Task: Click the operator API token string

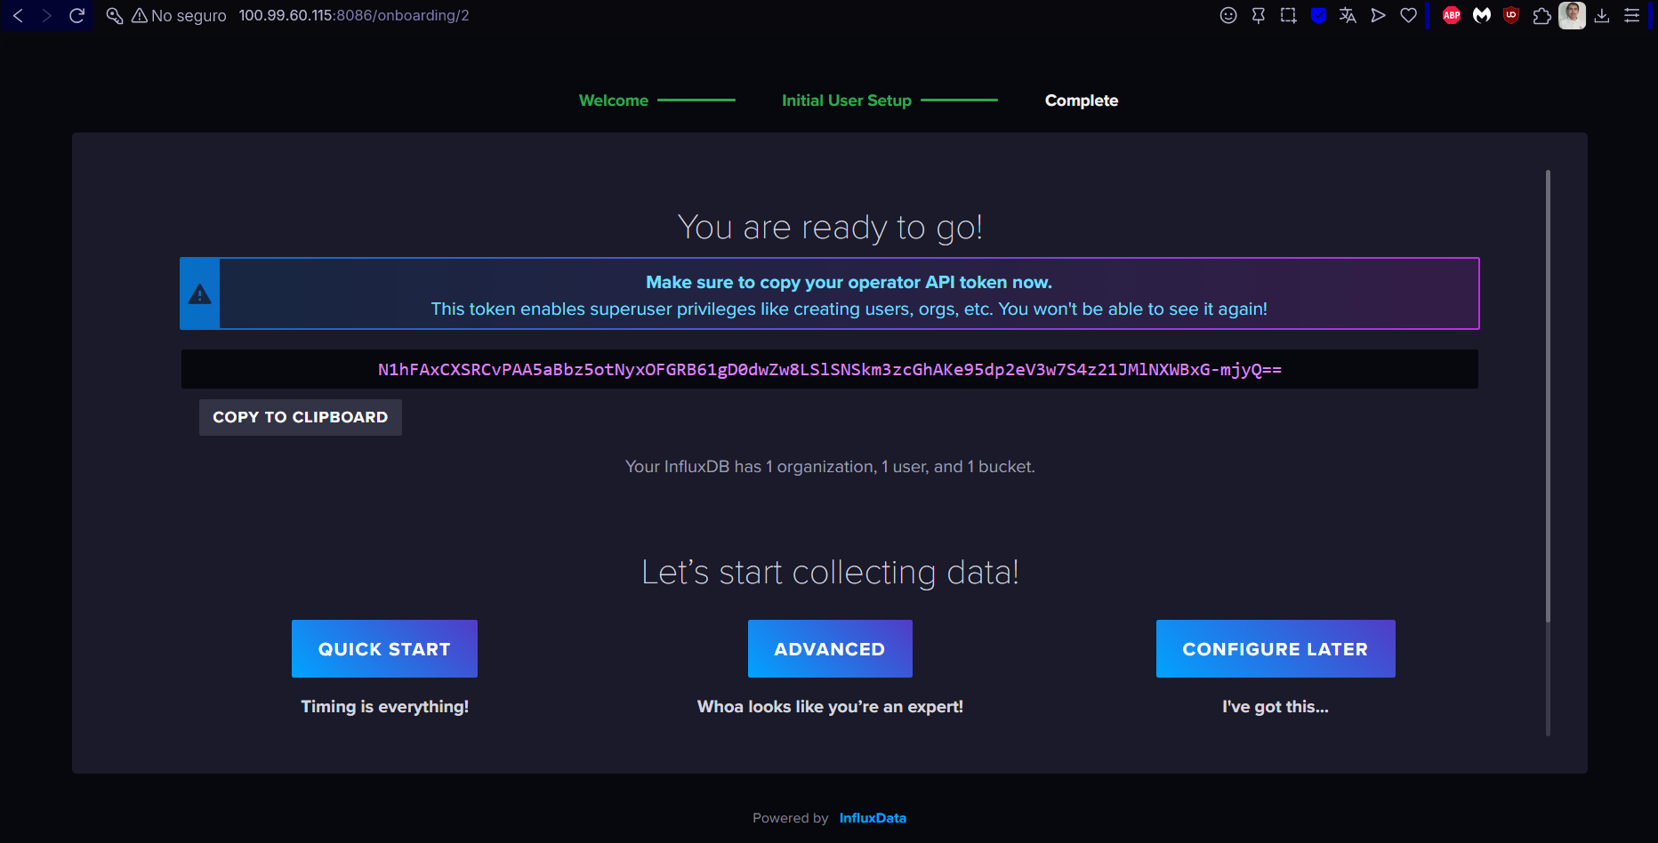Action: click(x=830, y=369)
